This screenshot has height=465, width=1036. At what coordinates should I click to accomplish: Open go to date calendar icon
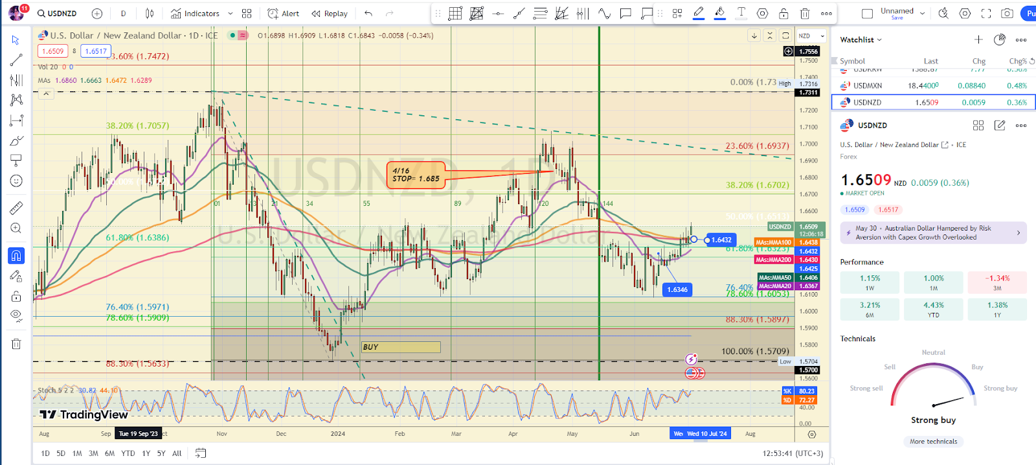201,453
